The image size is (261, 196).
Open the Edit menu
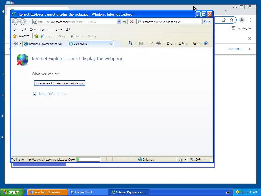tap(24, 29)
